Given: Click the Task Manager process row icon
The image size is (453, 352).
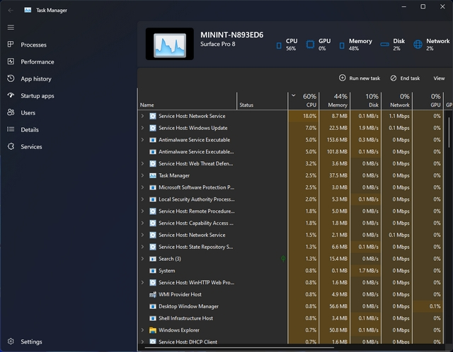Looking at the screenshot, I should (x=153, y=175).
